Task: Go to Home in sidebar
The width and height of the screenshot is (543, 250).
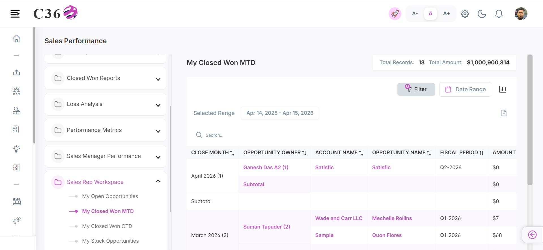Action: [x=16, y=38]
